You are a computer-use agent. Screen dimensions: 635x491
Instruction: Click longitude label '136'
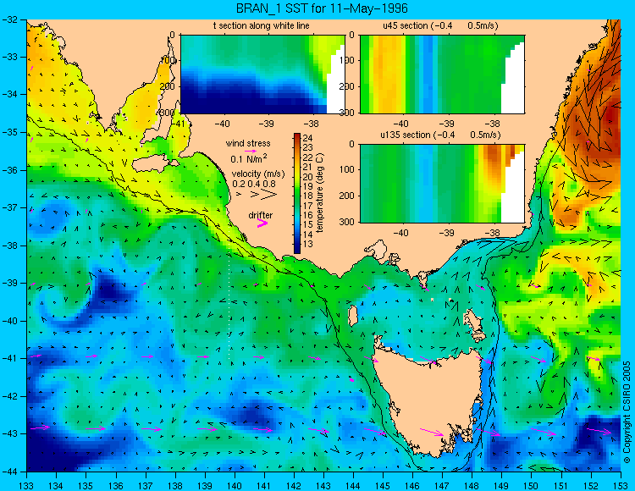point(115,486)
